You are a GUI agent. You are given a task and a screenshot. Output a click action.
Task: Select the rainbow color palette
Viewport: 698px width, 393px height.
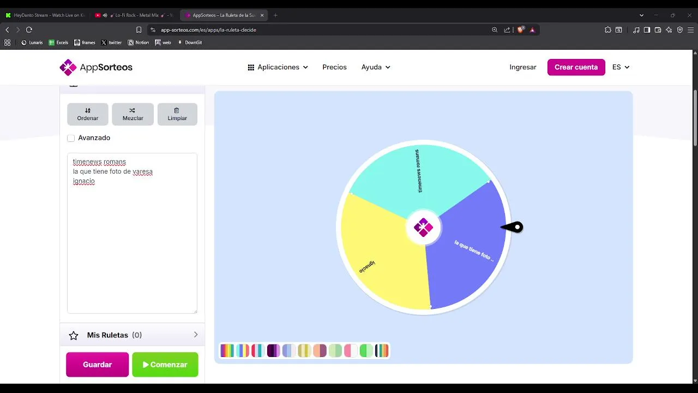(227, 350)
